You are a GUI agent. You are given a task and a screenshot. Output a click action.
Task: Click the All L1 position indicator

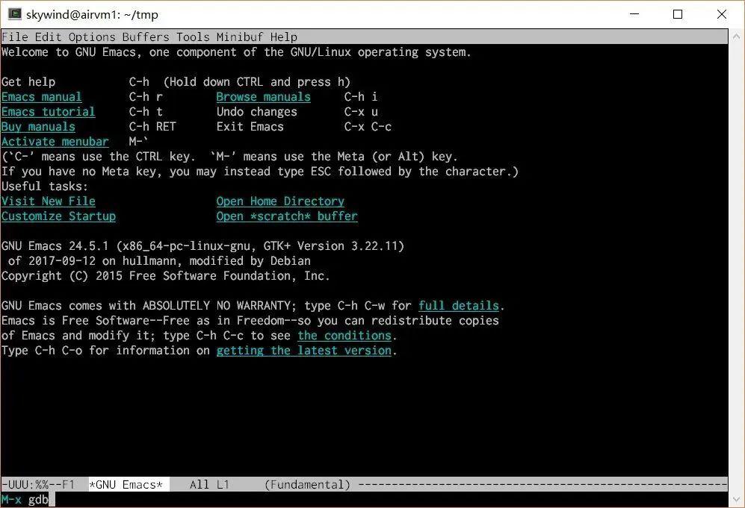(x=209, y=485)
